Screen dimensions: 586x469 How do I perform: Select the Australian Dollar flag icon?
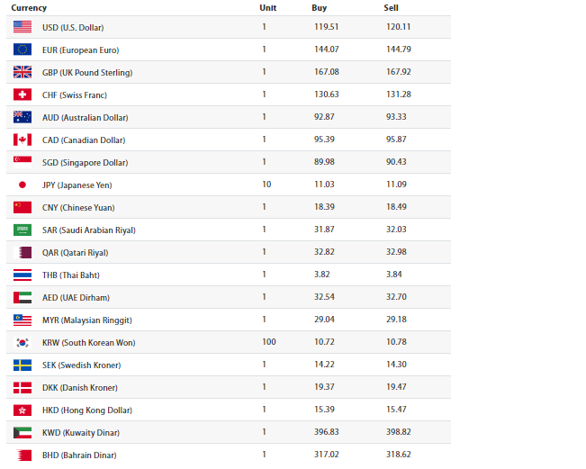click(x=23, y=117)
